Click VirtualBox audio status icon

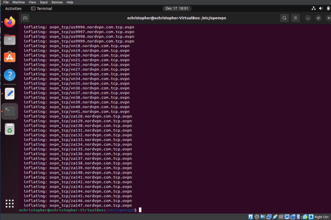point(263,217)
